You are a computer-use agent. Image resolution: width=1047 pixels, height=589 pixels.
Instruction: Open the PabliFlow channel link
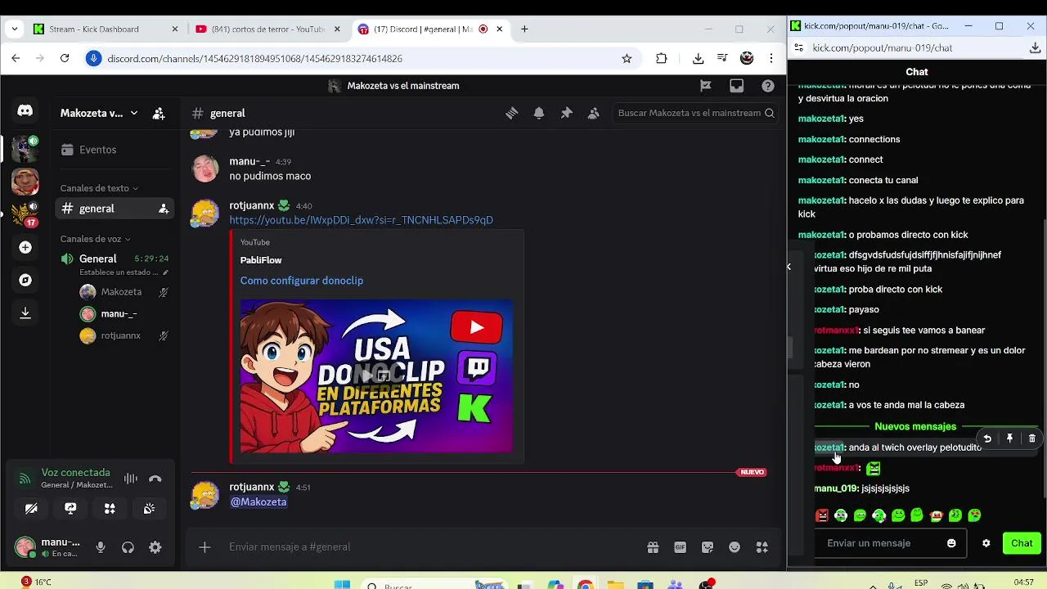261,260
